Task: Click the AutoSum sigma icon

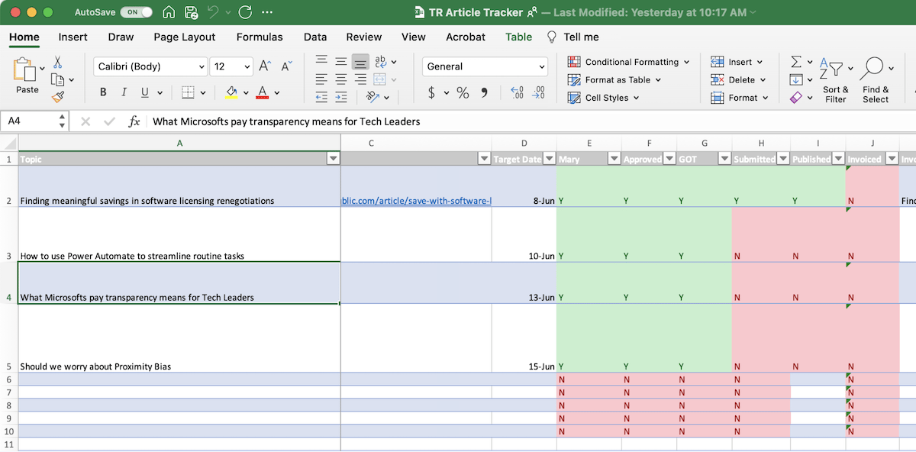Action: click(796, 62)
